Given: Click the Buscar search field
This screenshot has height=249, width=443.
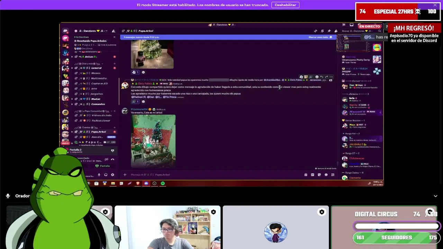Looking at the screenshot, I should 361,31.
